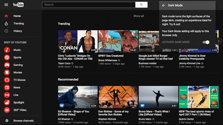Select Music in Best of YouTube
Screen dimensions: 223x125
(17, 50)
